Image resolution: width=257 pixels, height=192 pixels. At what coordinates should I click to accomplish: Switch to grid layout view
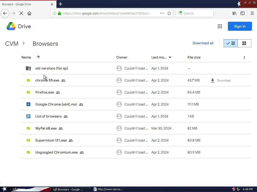click(x=244, y=43)
